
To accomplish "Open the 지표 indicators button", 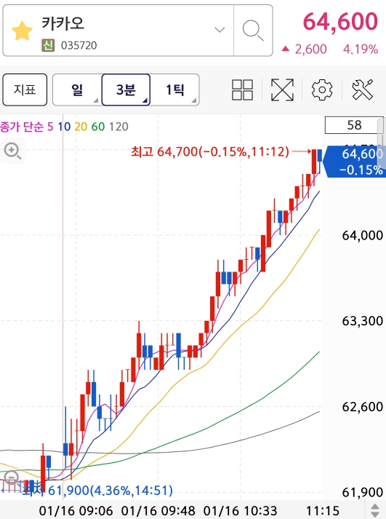I will (25, 90).
